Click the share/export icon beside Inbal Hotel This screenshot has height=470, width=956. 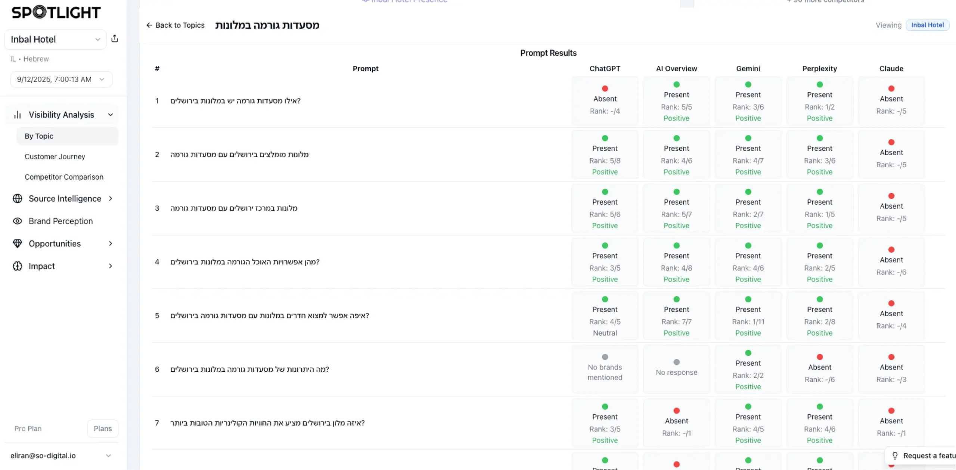[115, 38]
